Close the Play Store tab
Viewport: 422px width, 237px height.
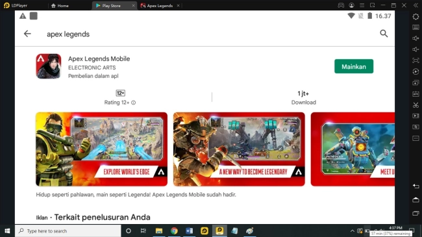click(133, 5)
